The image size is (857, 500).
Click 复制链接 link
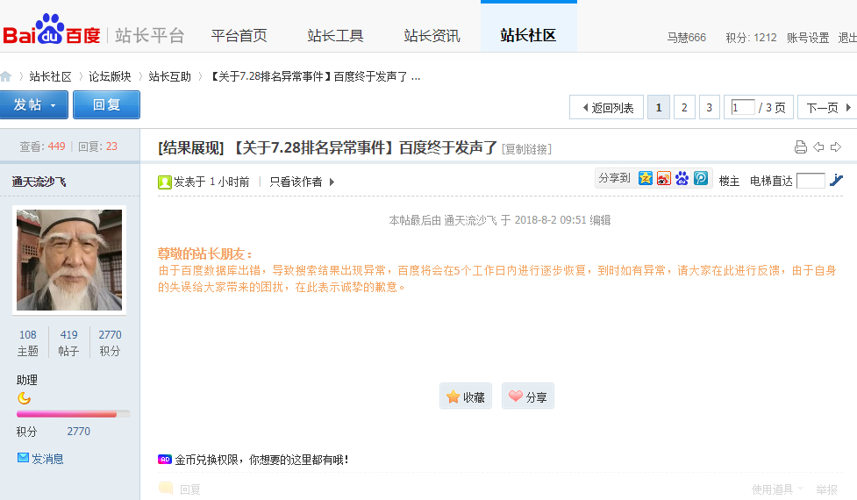[x=527, y=149]
